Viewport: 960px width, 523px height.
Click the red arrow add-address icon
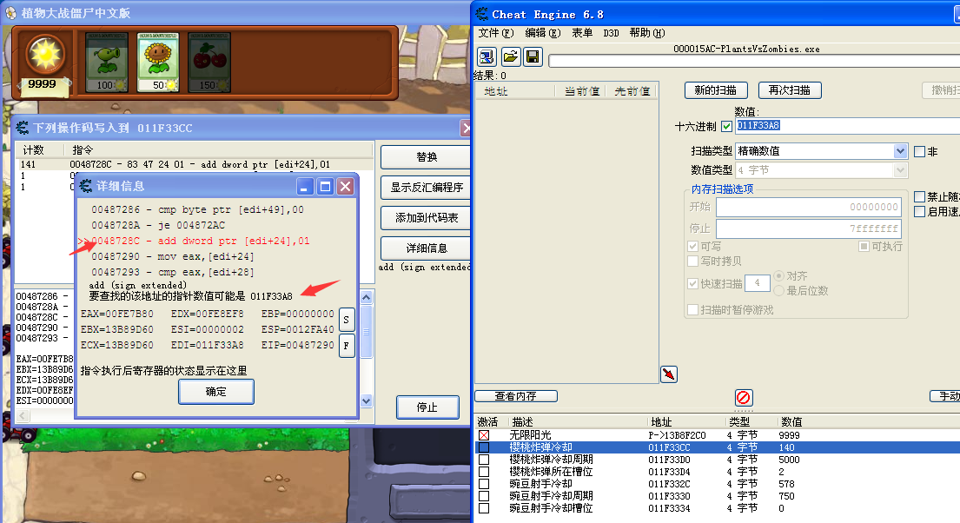(x=669, y=374)
